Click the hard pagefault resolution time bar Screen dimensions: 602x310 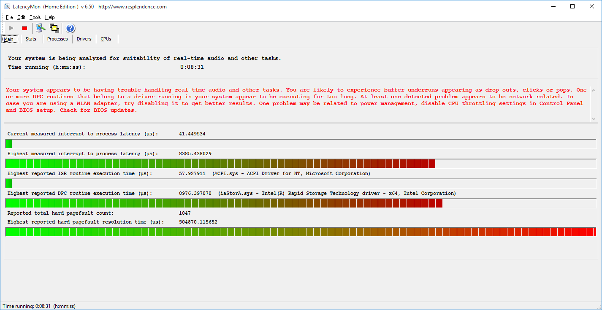click(300, 232)
